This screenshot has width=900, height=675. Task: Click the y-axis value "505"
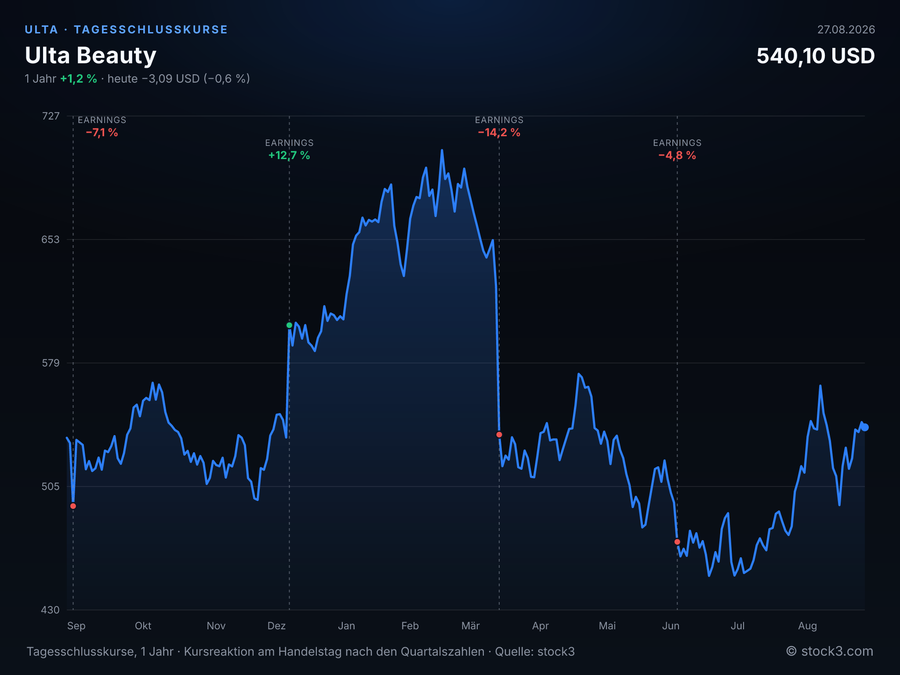pos(51,486)
